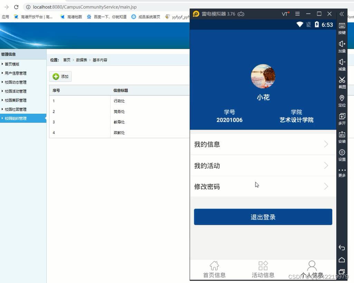
Task: Open the 高德开放平台 bookmark
Action: [x=33, y=17]
